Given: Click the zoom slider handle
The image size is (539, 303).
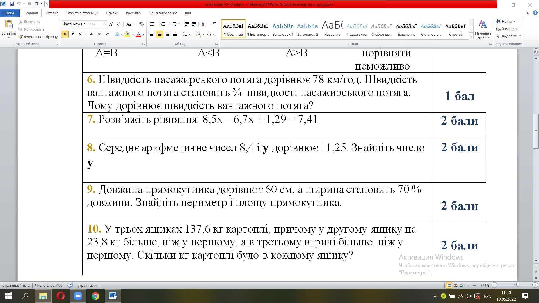Looking at the screenshot, I should pyautogui.click(x=518, y=285).
